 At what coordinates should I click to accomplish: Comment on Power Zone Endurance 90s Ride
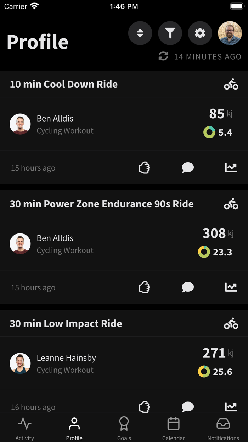pyautogui.click(x=188, y=287)
